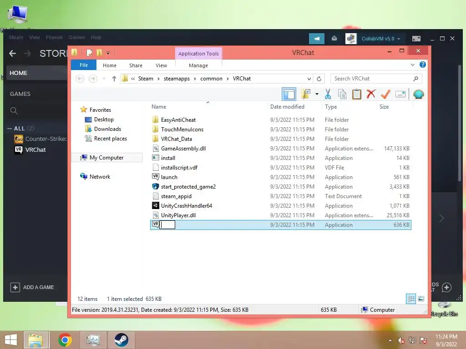Open recent locations dropdown arrow

[x=104, y=79]
